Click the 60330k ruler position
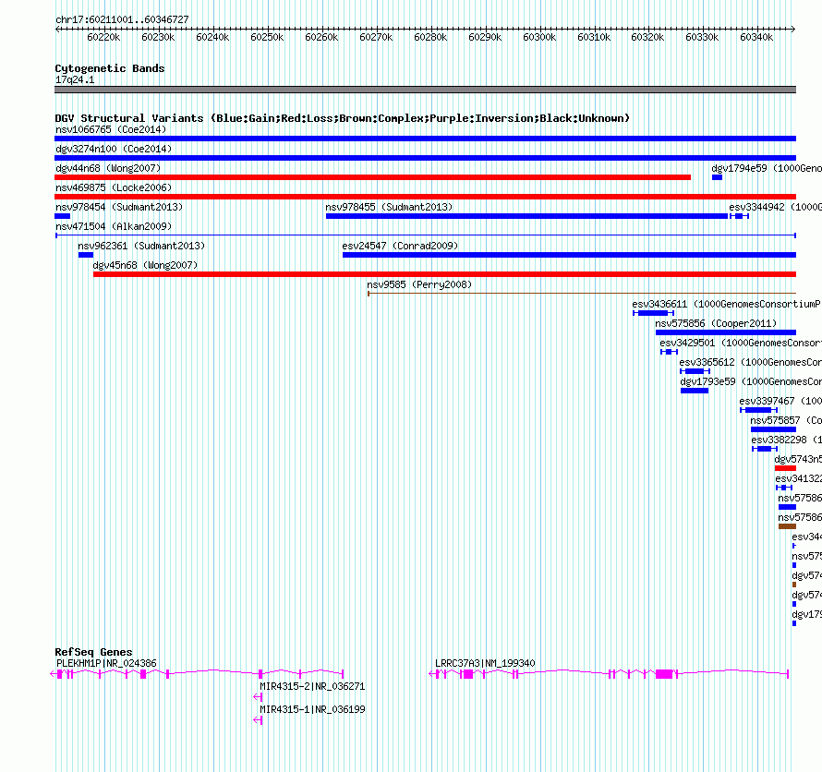 click(x=703, y=37)
